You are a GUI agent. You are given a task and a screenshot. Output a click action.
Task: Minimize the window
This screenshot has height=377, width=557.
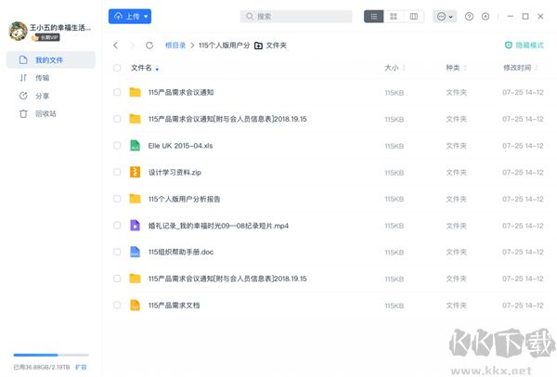[x=510, y=17]
